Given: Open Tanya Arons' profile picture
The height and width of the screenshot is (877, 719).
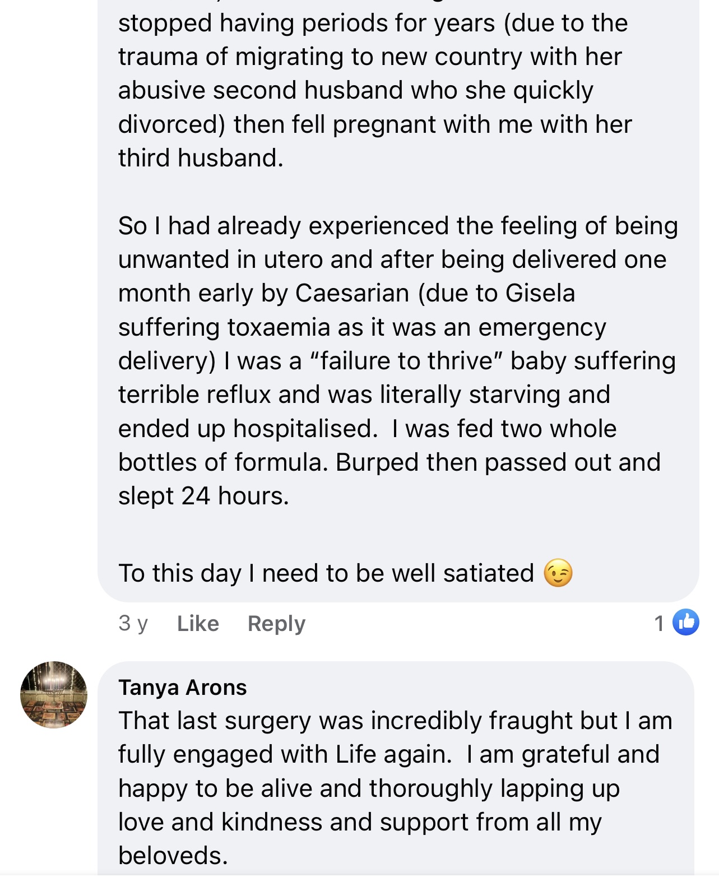Looking at the screenshot, I should click(x=54, y=695).
